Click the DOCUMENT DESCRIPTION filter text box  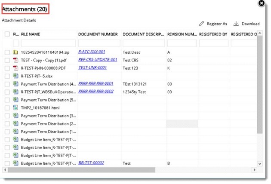click(x=143, y=43)
